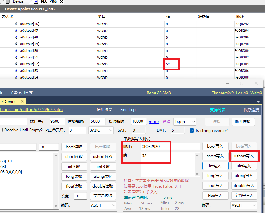Screen dimensions: 265x213
Task: Open the 支持列表 link
Action: coord(217,110)
